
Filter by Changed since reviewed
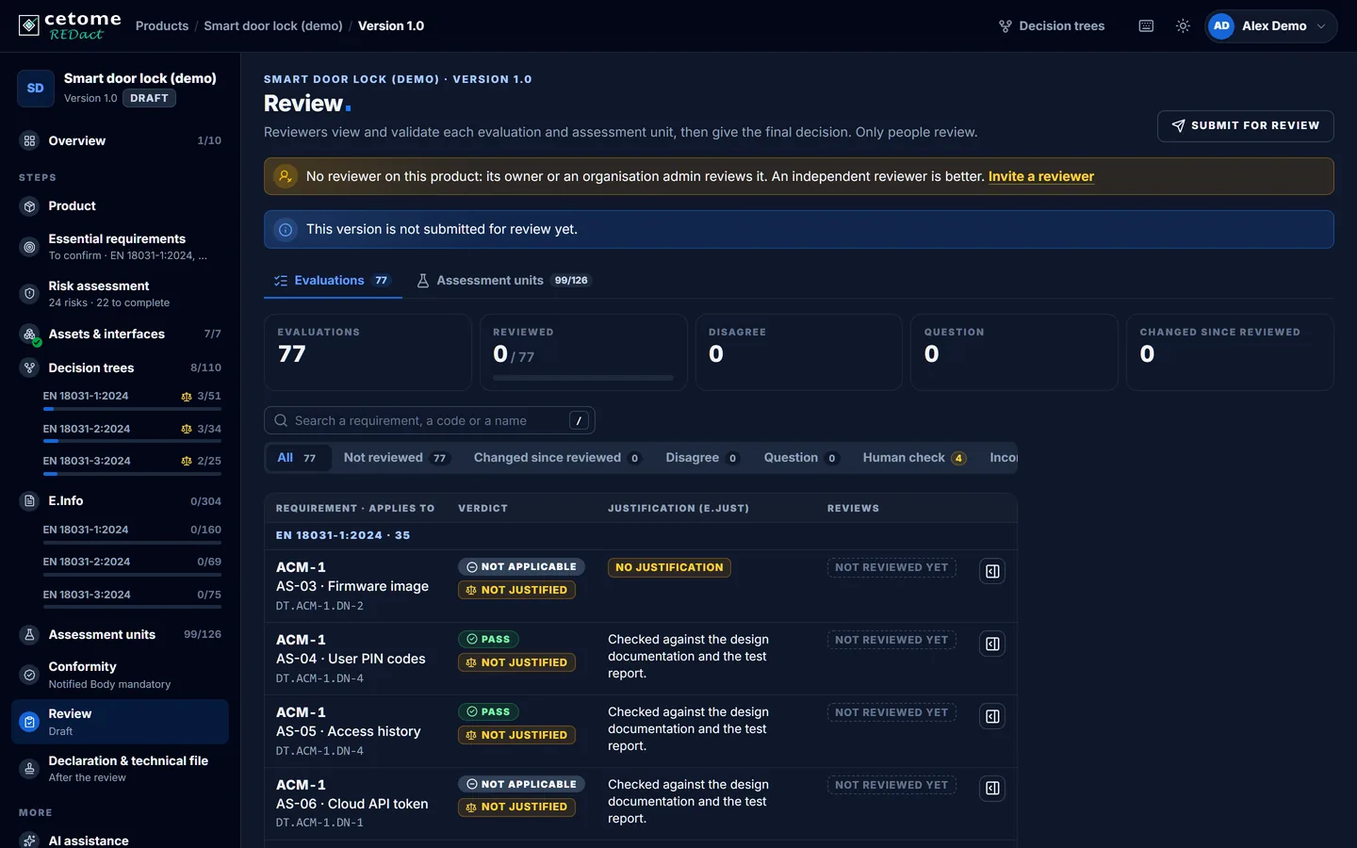tap(557, 458)
